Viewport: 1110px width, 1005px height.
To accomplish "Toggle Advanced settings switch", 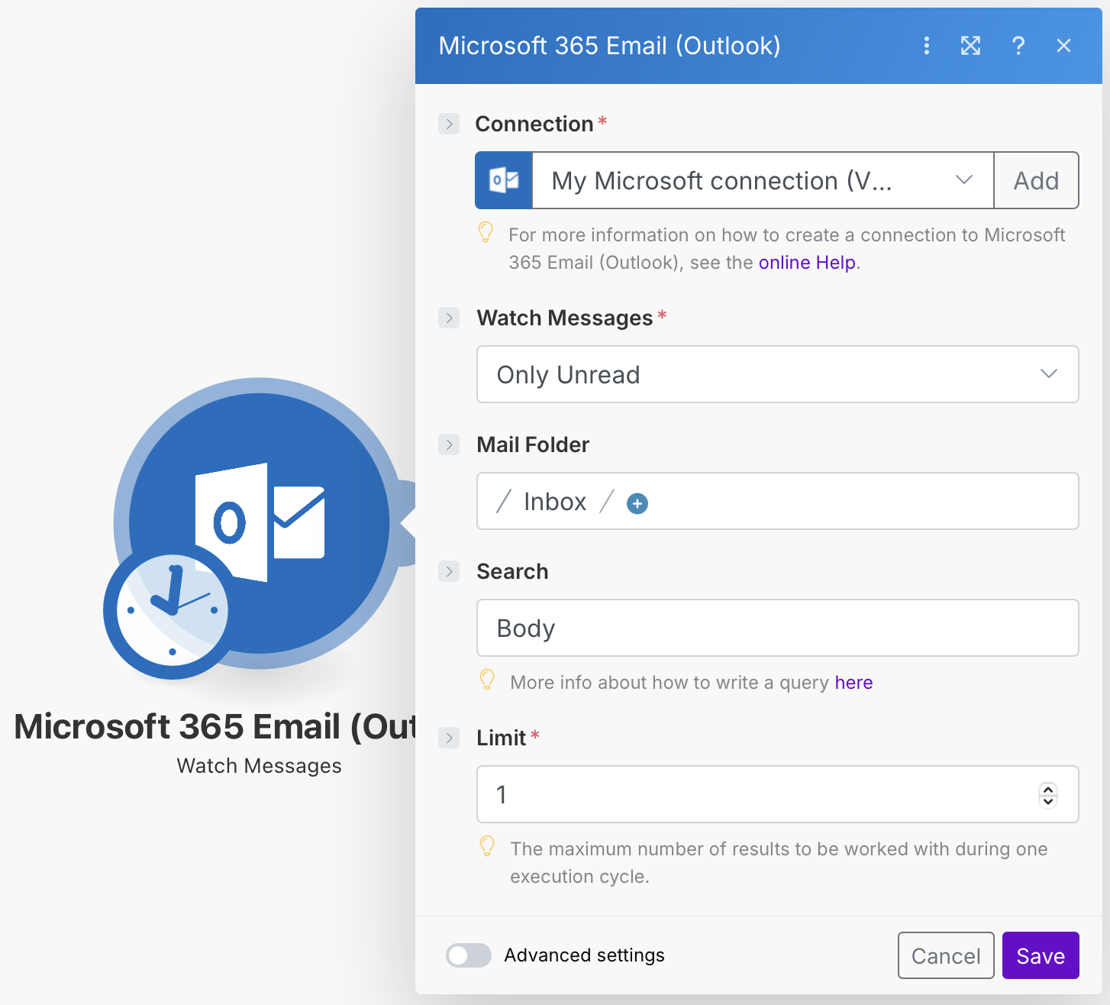I will tap(469, 955).
